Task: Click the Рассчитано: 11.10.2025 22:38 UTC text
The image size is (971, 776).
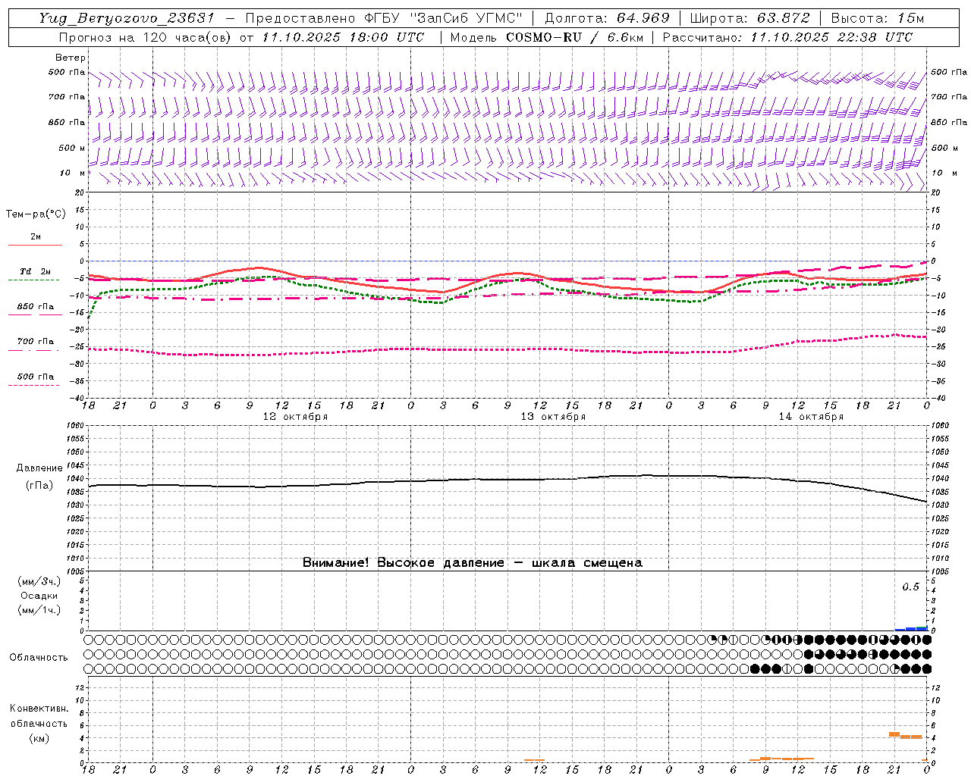Action: [x=787, y=37]
